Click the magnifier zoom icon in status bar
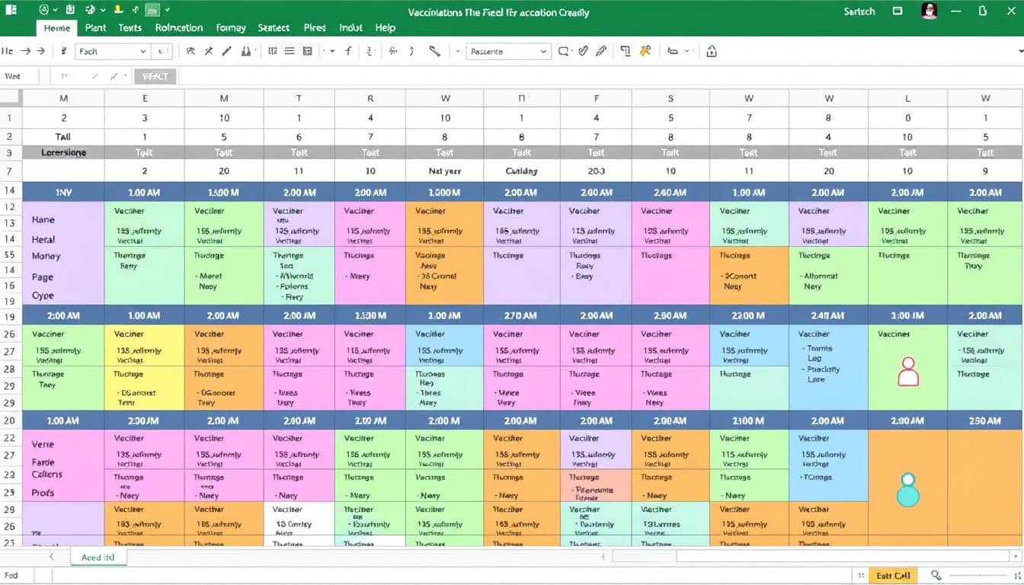Image resolution: width=1024 pixels, height=585 pixels. click(936, 576)
